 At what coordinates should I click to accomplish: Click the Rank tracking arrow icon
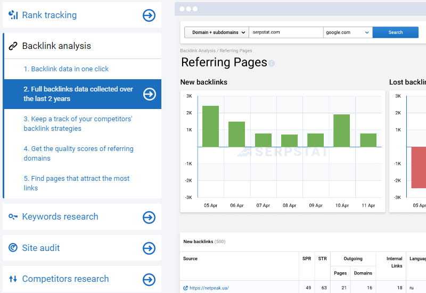coord(149,15)
